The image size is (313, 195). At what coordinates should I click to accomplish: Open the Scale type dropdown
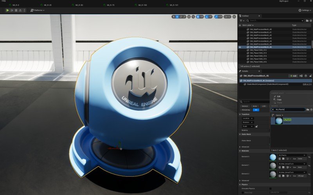pyautogui.click(x=248, y=126)
